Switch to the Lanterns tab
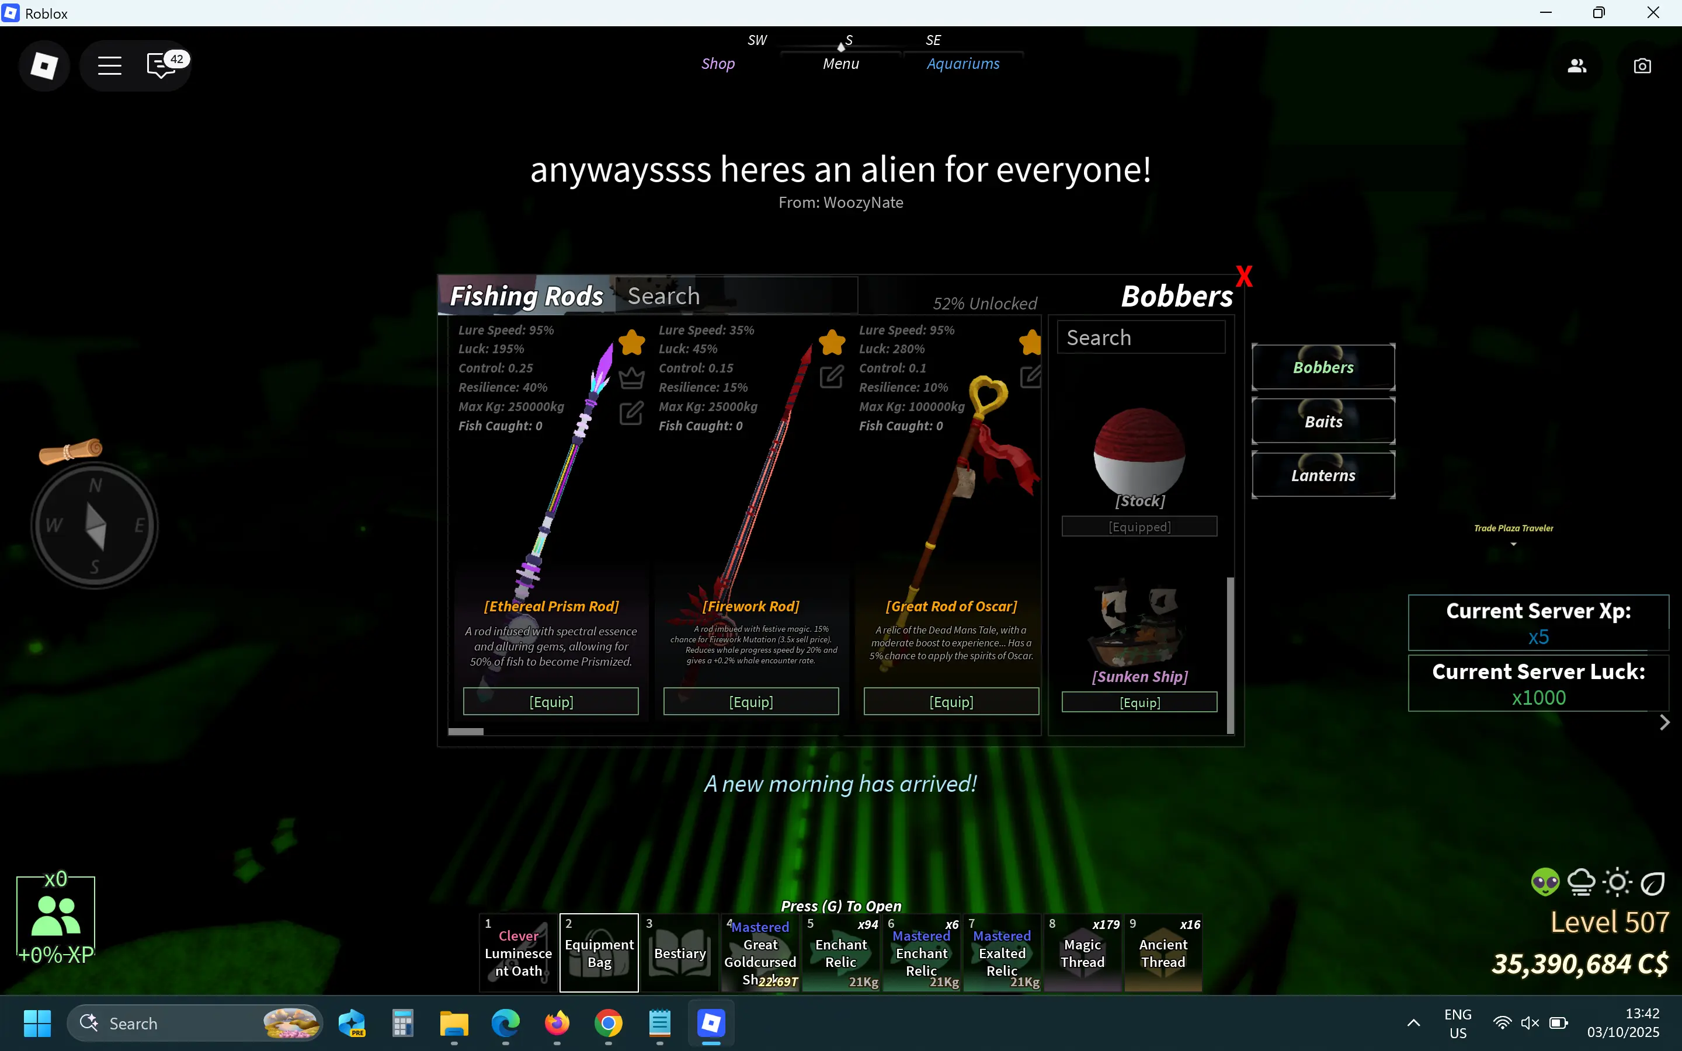 coord(1323,475)
